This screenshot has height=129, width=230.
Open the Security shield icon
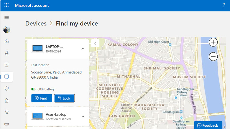(x=6, y=88)
